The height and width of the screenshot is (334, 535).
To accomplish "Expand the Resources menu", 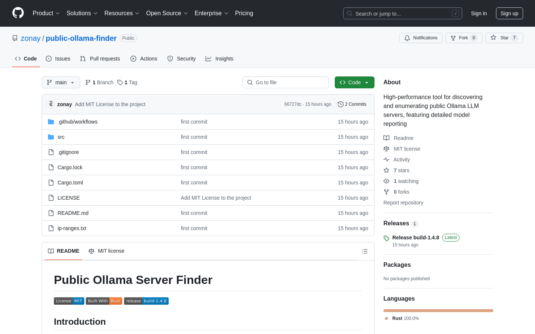I will click(122, 13).
